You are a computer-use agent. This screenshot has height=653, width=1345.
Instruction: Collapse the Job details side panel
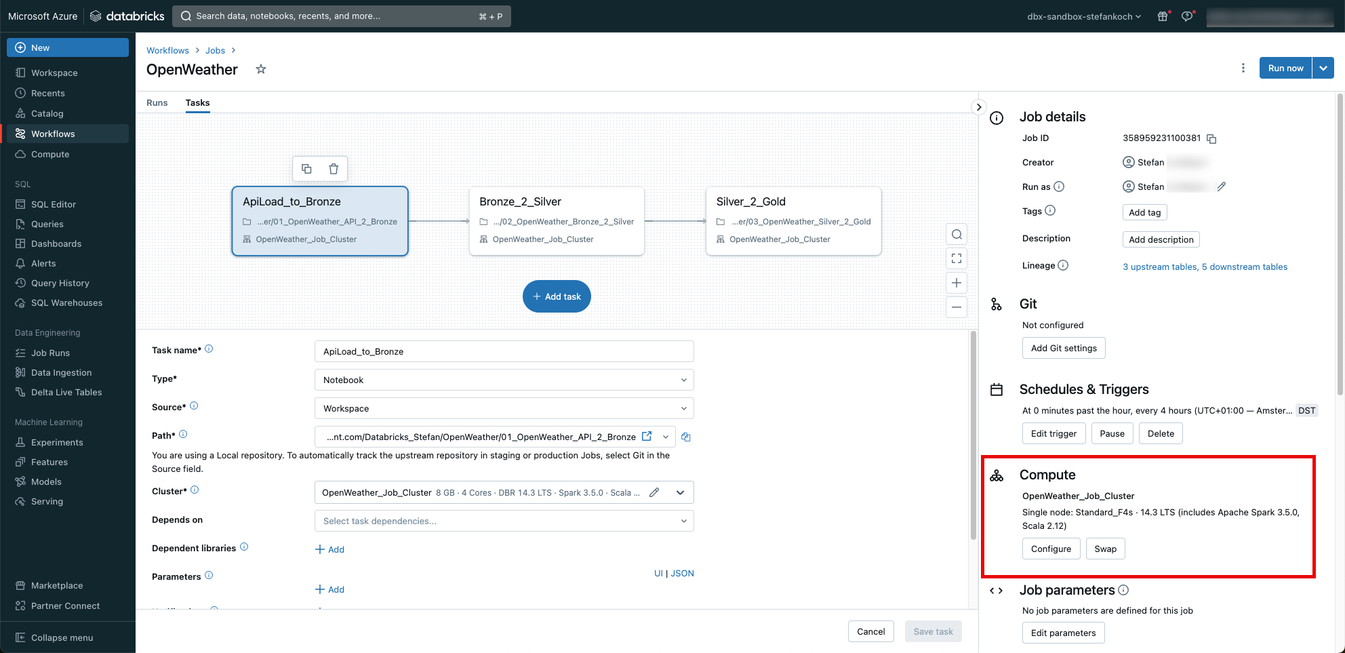point(978,107)
